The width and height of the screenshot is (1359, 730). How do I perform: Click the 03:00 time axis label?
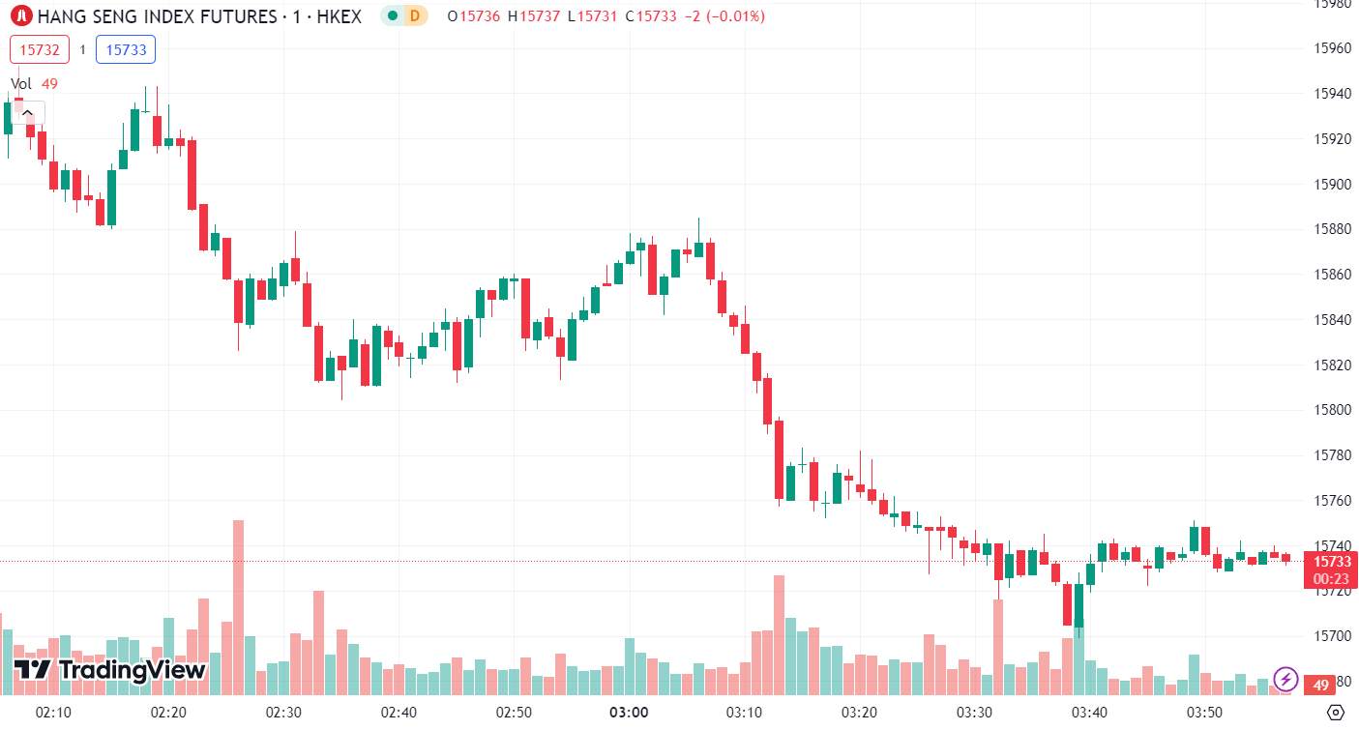point(629,713)
